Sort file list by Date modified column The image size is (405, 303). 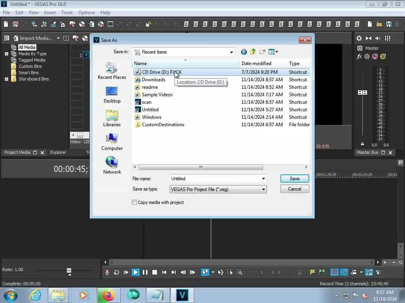click(256, 64)
